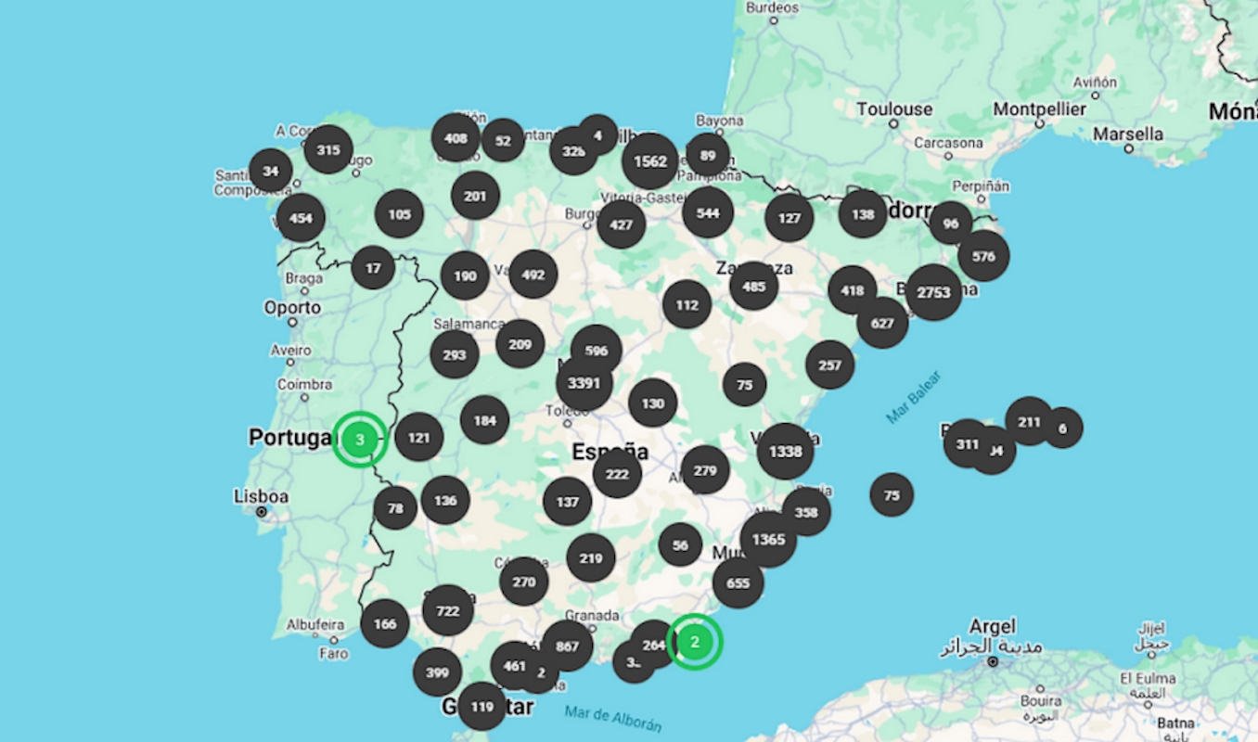Click the small cluster showing 6 east of Mallorca
1258x742 pixels.
click(1063, 429)
